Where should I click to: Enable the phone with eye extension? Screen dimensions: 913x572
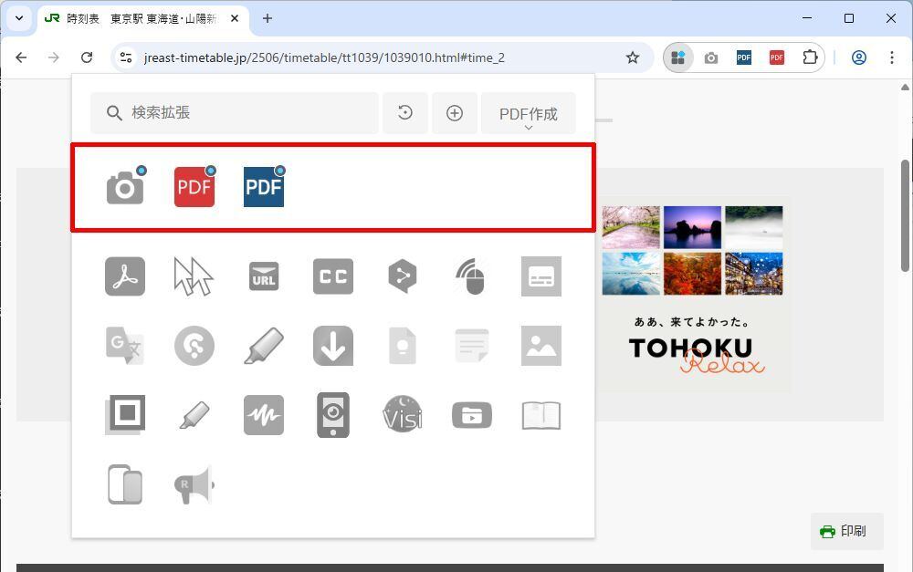click(333, 415)
